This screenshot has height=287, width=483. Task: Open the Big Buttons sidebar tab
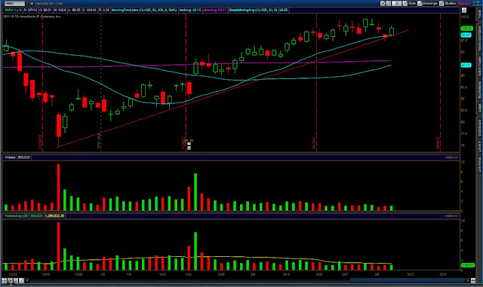coord(480,90)
